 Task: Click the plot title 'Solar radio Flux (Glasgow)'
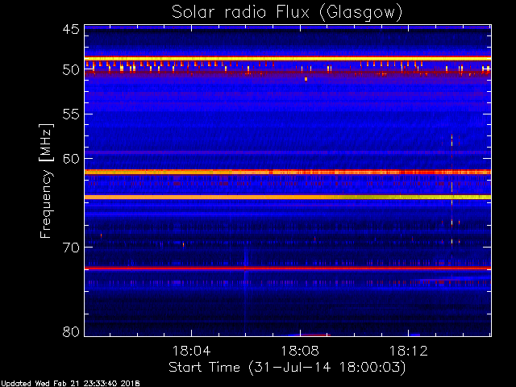coord(287,13)
